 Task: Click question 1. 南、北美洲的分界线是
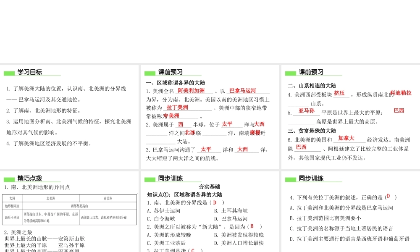pos(186,203)
